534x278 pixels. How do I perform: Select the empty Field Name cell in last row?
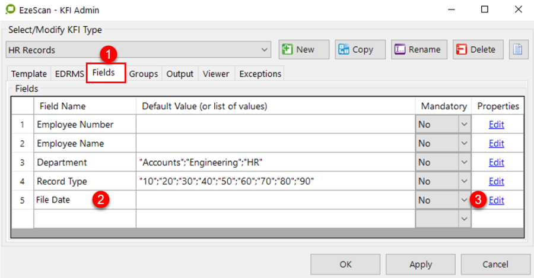[85, 219]
